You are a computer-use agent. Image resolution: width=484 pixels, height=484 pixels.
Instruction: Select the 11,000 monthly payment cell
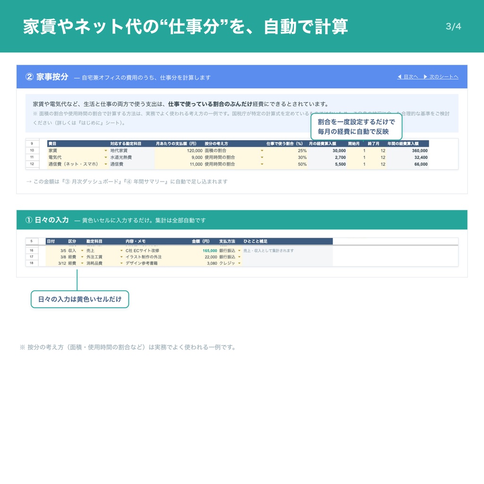point(179,164)
